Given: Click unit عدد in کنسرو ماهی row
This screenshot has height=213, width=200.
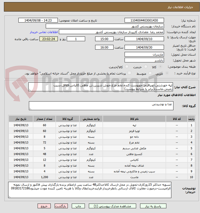Looking at the screenshot, I should (91, 154).
